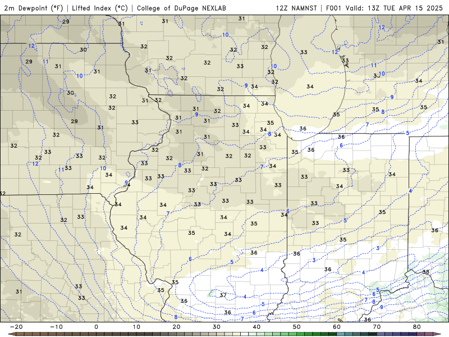This screenshot has height=337, width=449.
Task: Click the 'F001' forecast hour label
Action: 333,8
